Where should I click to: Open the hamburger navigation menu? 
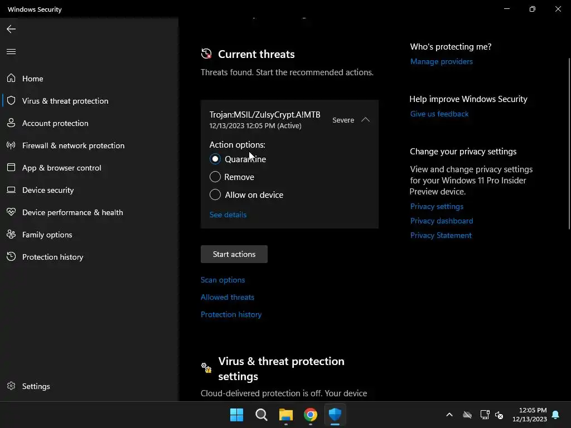tap(11, 51)
